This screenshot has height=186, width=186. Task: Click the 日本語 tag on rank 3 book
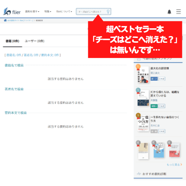click(x=162, y=131)
